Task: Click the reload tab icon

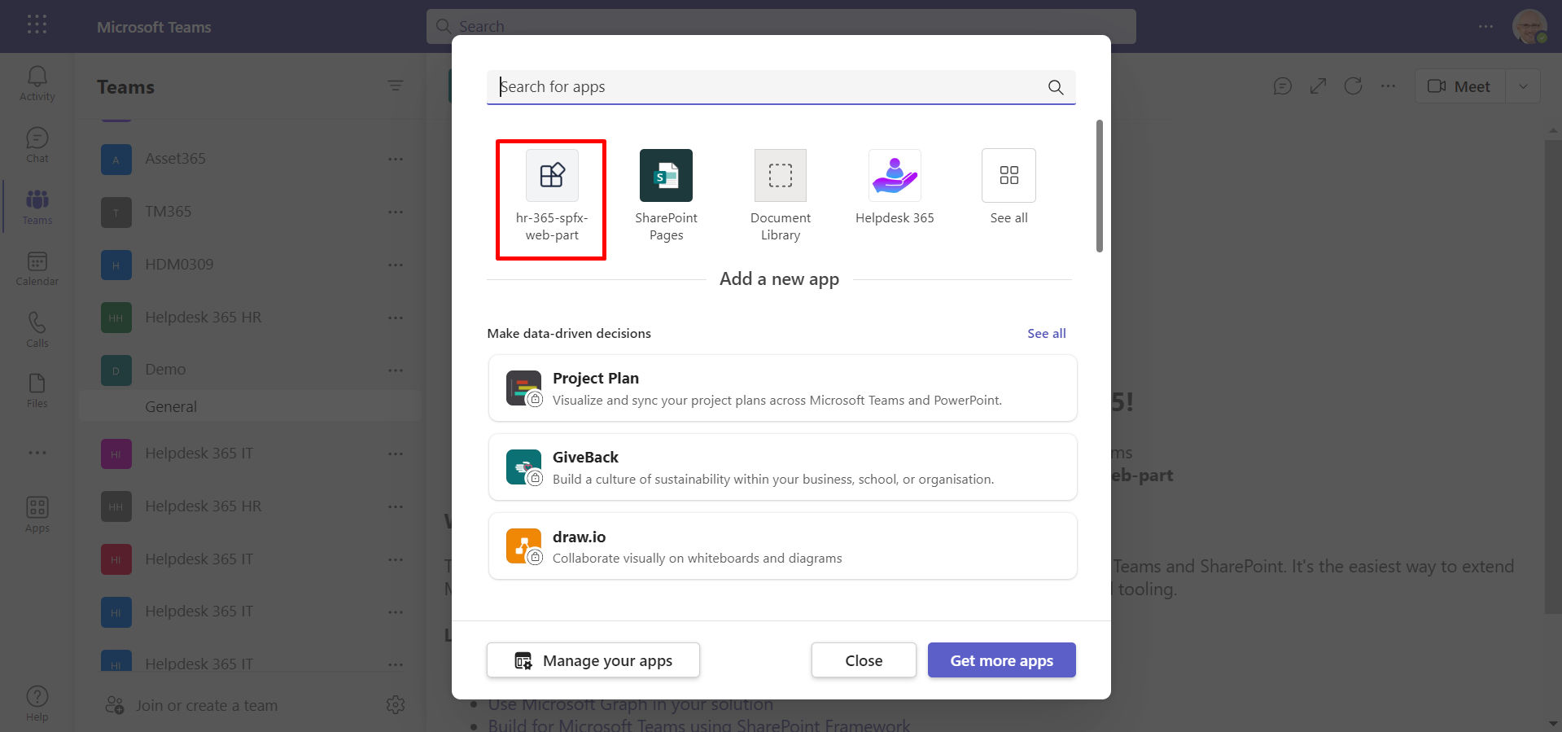Action: (1354, 86)
